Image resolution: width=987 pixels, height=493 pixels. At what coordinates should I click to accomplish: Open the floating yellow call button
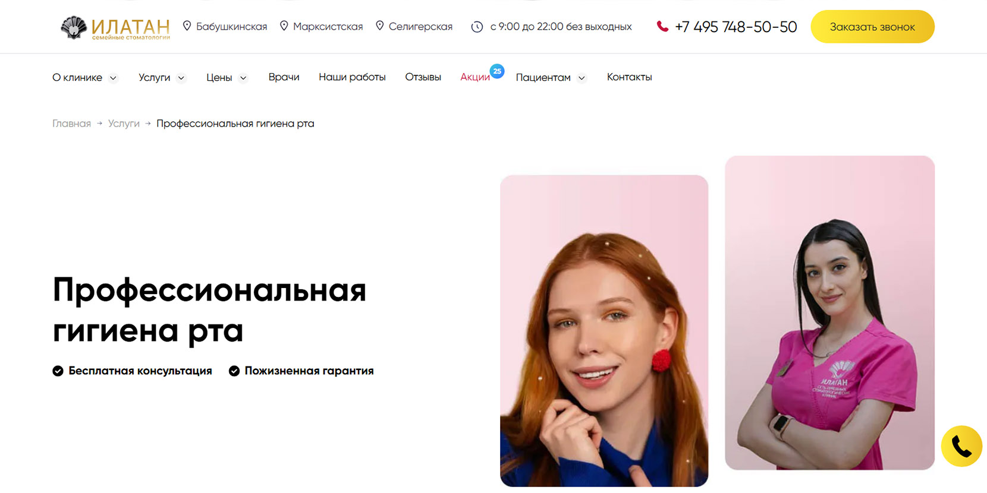click(961, 446)
